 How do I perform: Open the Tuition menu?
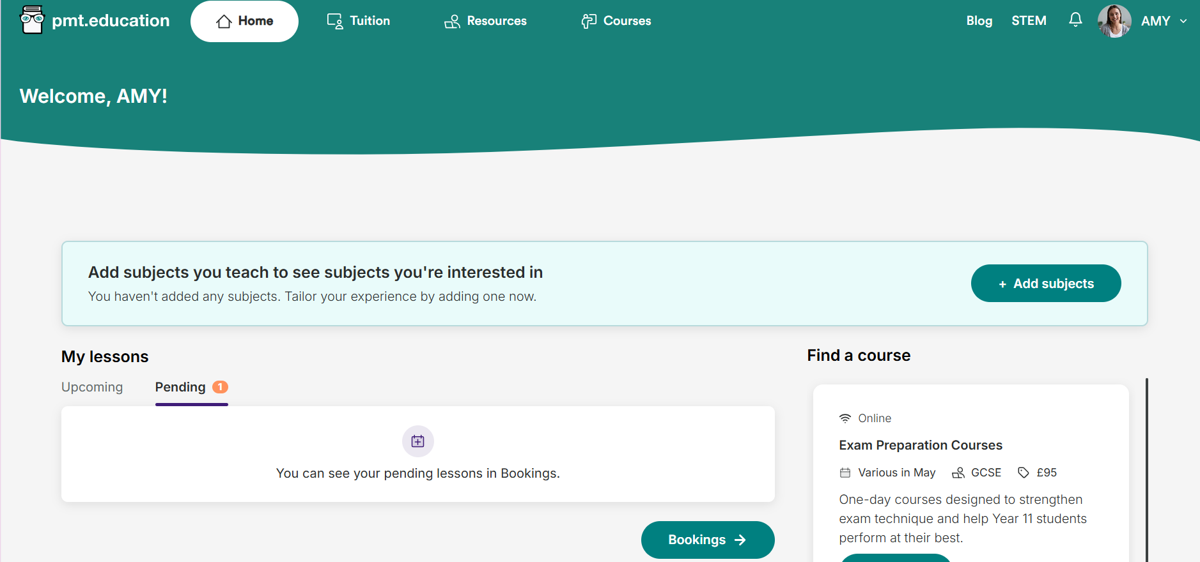click(359, 21)
